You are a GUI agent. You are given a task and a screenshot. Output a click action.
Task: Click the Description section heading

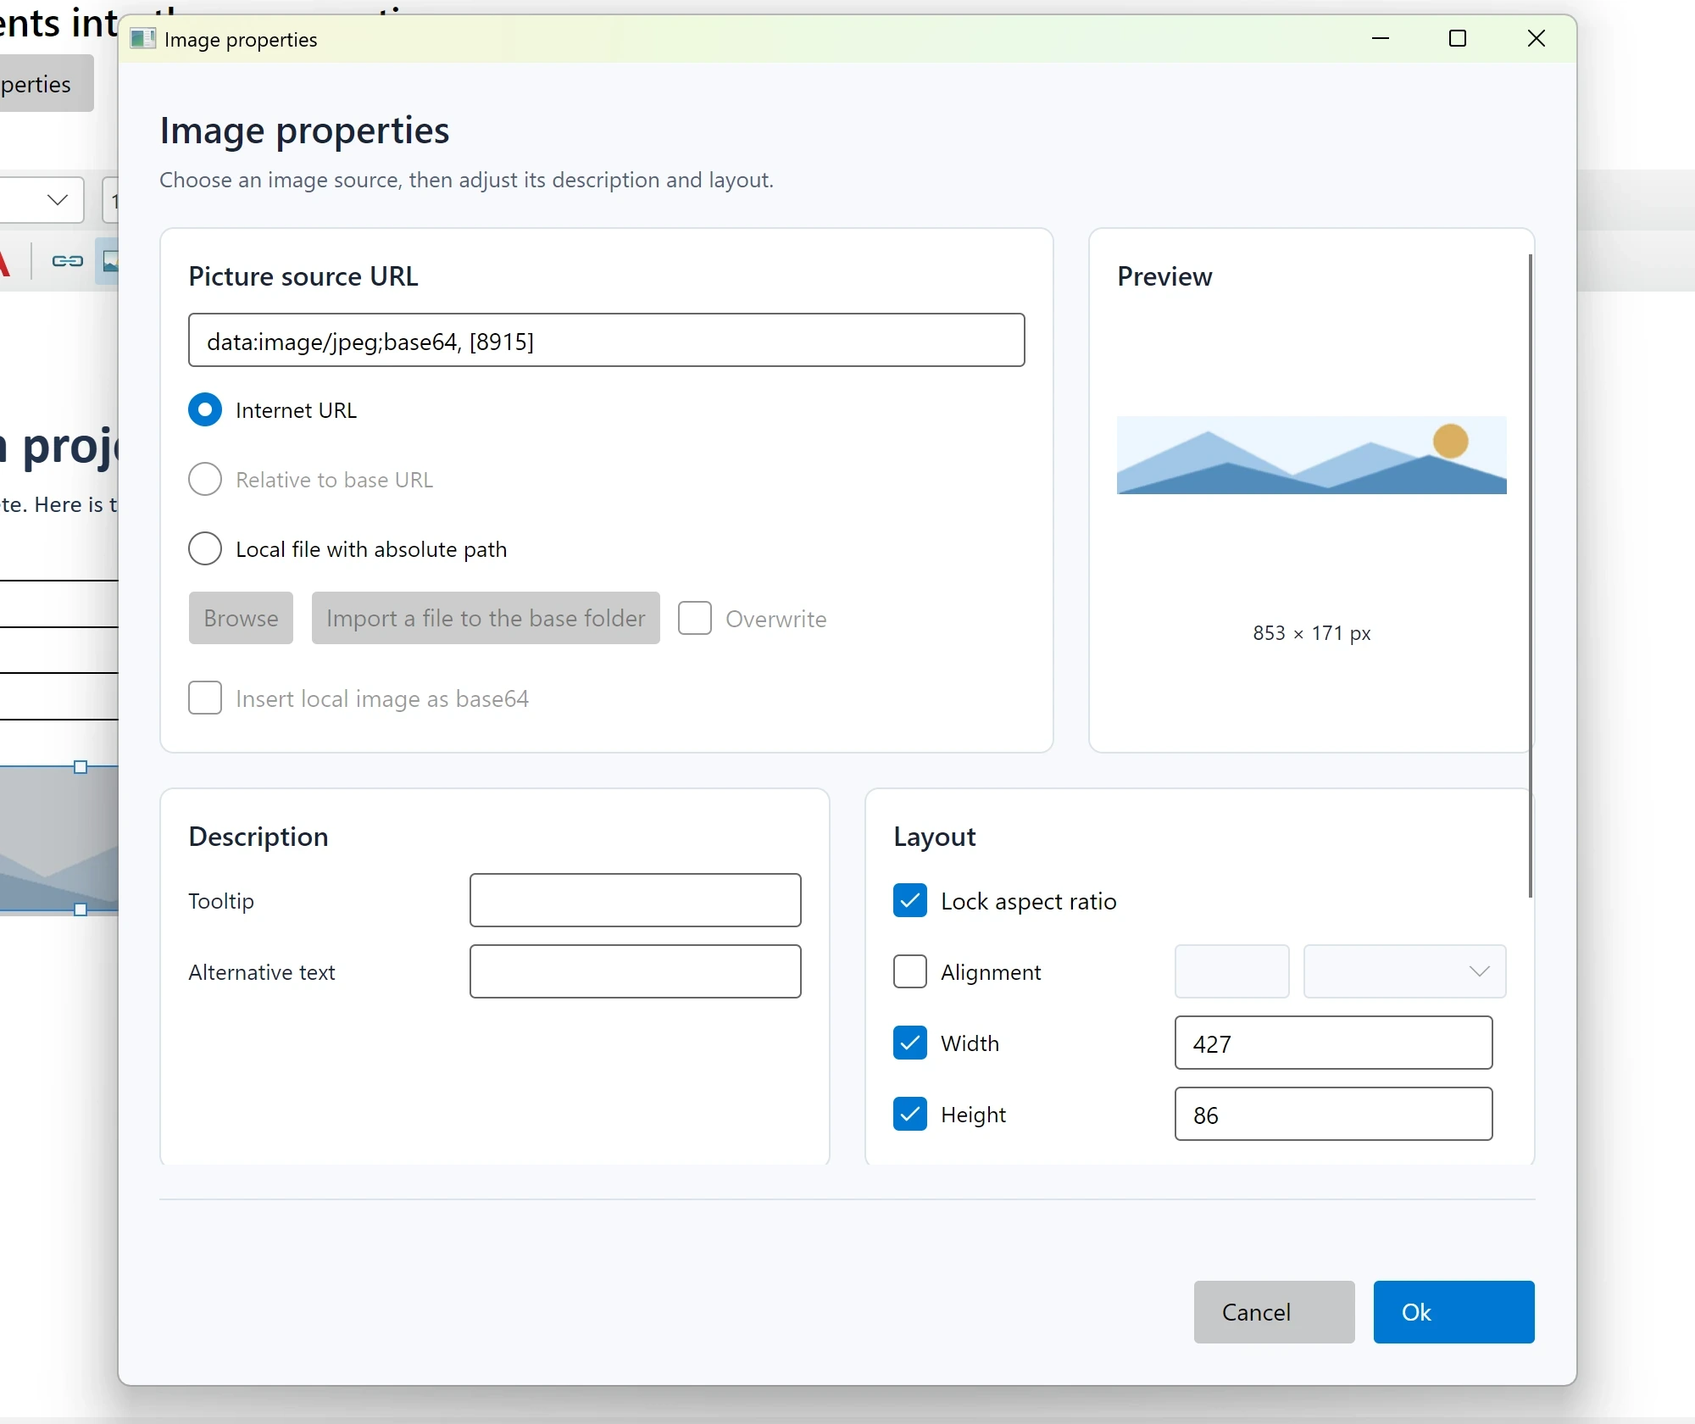258,837
